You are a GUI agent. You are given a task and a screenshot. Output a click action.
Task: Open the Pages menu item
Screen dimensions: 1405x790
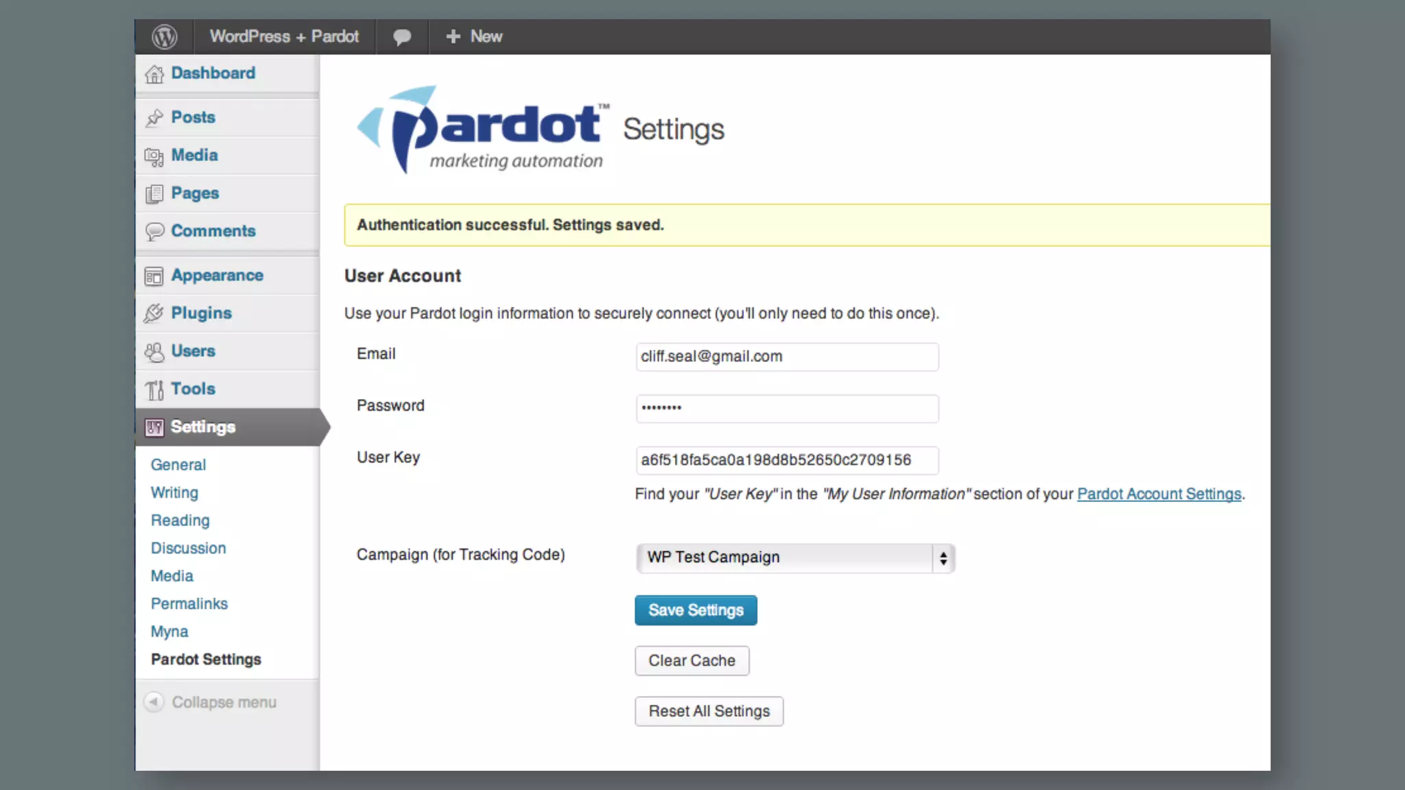(x=195, y=193)
